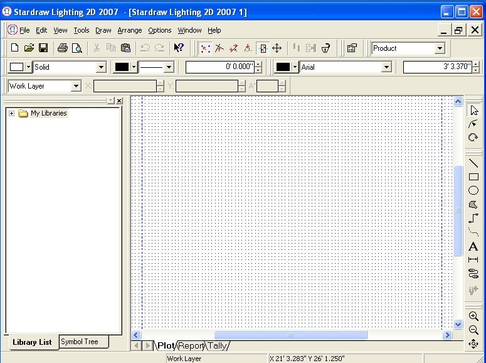Click the zoom-to-fit icon
This screenshot has width=486, height=363.
point(473,344)
